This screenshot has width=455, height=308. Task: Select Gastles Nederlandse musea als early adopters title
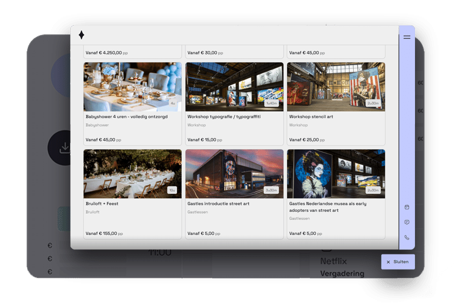click(x=328, y=207)
